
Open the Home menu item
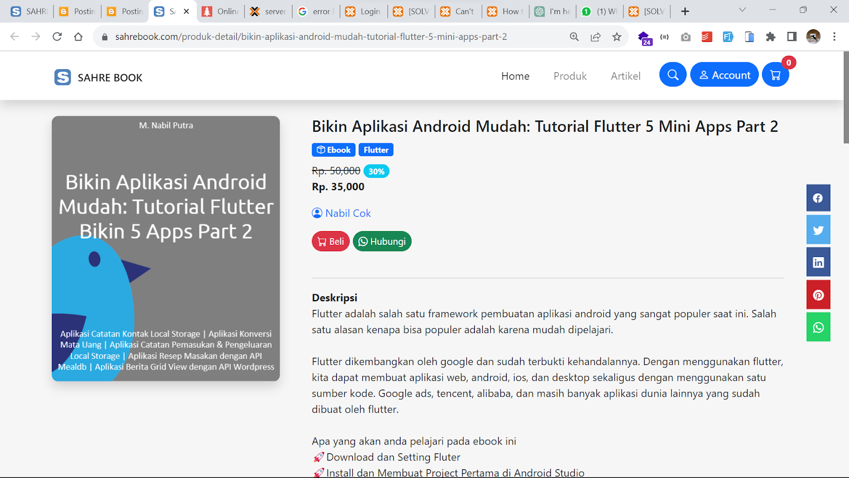515,76
